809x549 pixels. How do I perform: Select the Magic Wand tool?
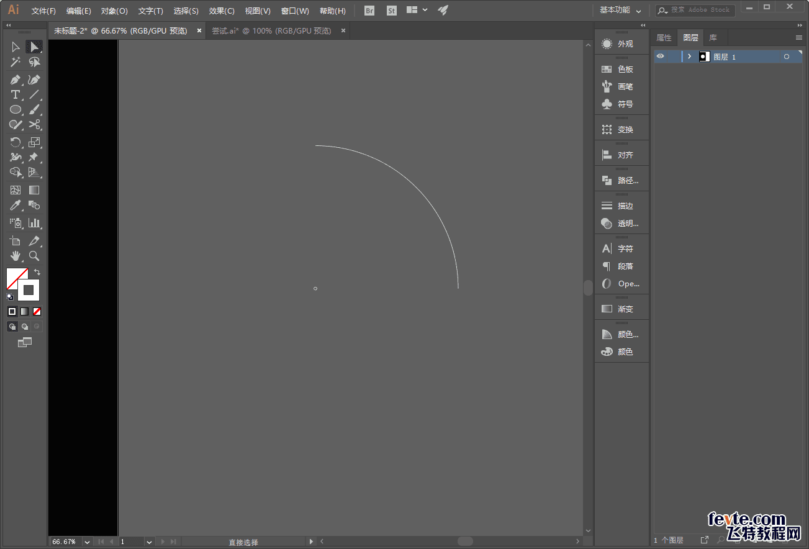point(16,62)
